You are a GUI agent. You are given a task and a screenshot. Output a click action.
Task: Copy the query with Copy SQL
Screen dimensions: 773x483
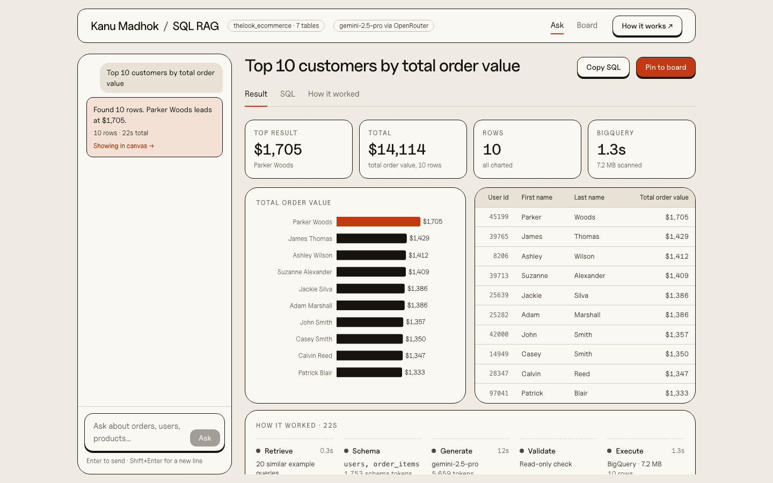[x=603, y=67]
